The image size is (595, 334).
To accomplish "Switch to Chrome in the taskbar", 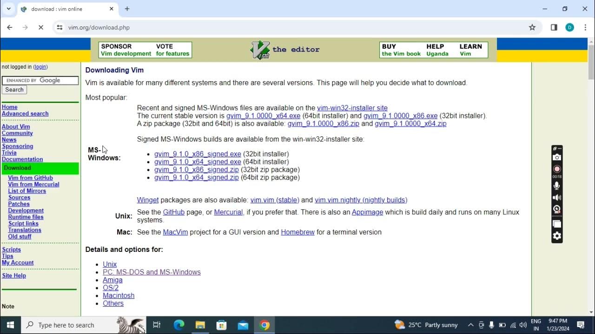I will tap(264, 325).
